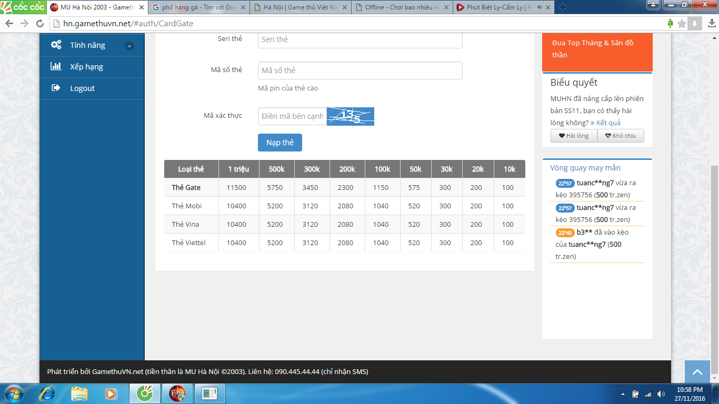Image resolution: width=719 pixels, height=404 pixels.
Task: Open Windows Explorer folder in taskbar
Action: (x=79, y=393)
